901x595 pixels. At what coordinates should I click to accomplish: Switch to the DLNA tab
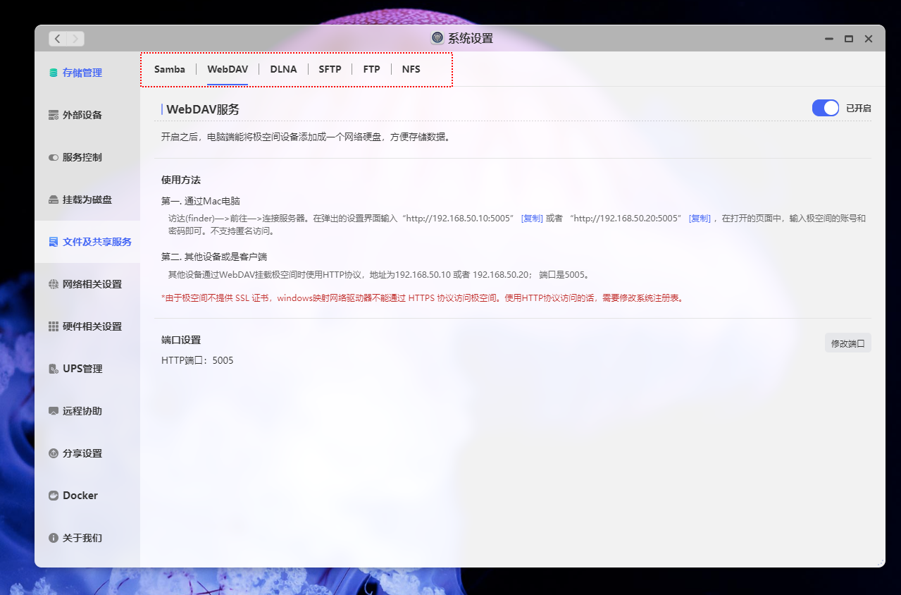click(283, 68)
